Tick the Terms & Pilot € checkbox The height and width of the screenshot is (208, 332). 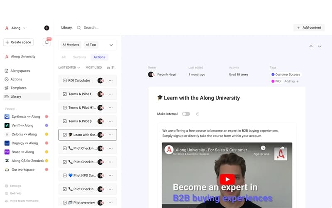[x=65, y=94]
